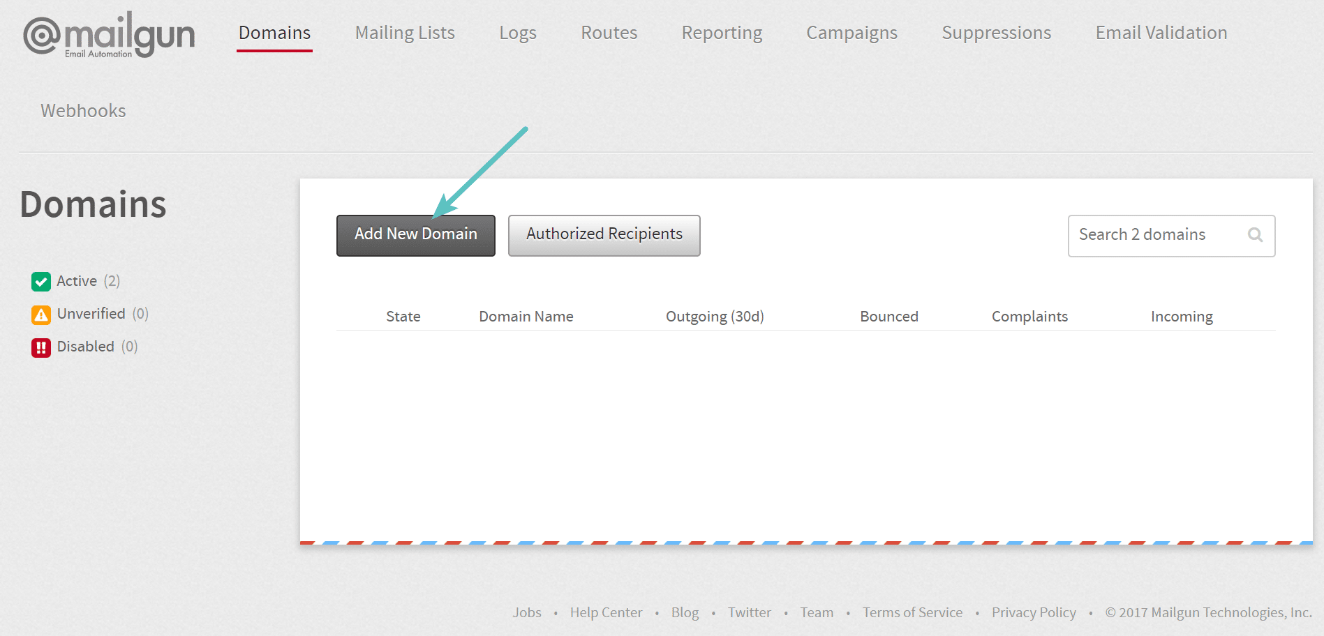Open Suppressions
1324x636 pixels.
coord(996,33)
